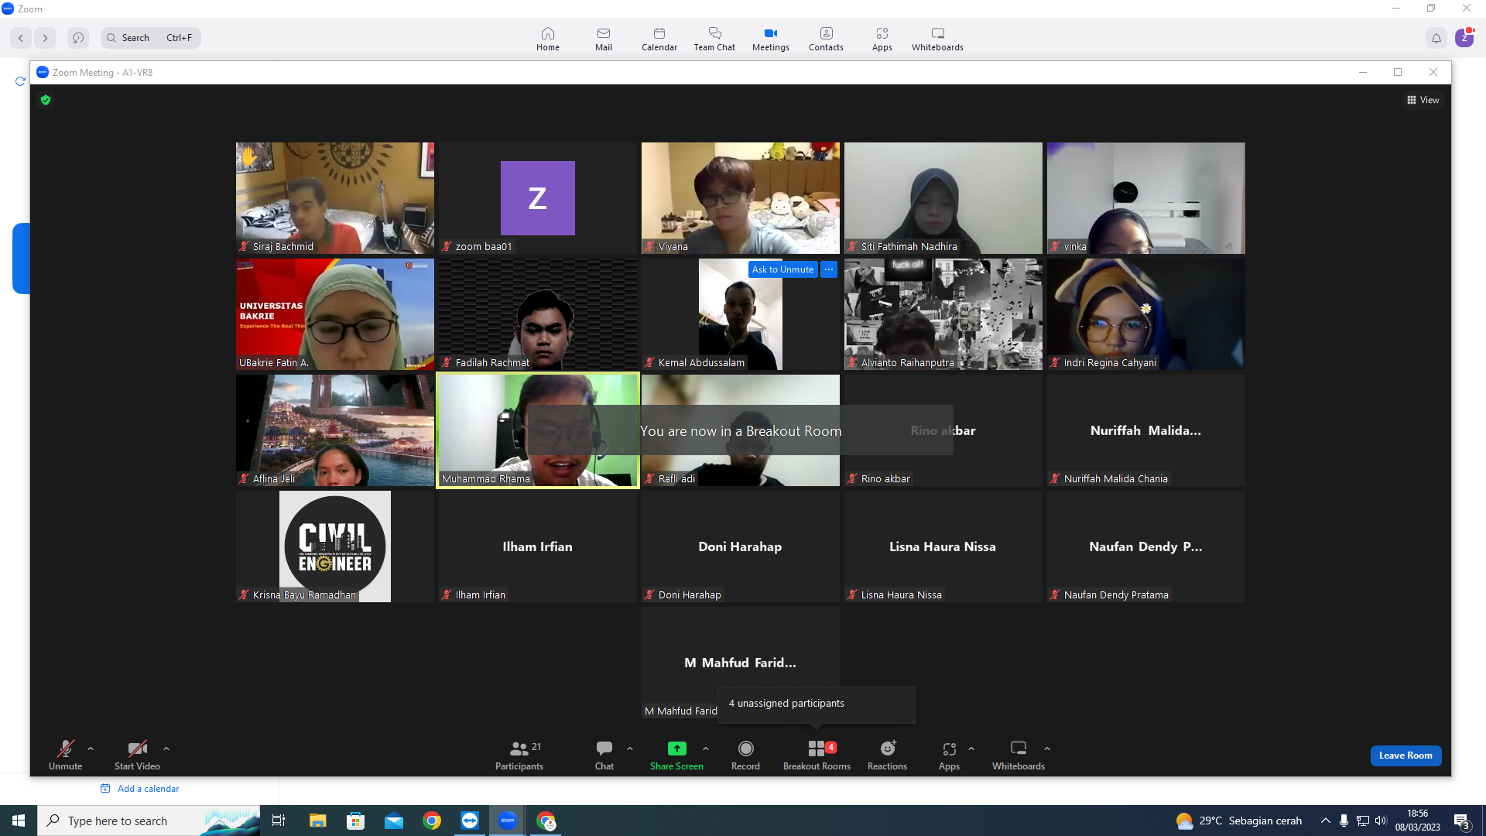
Task: Select Viyana's video tile
Action: 741,198
